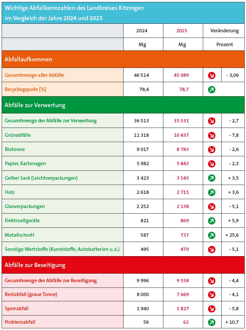Click the Veränderung column header

[x=225, y=31]
